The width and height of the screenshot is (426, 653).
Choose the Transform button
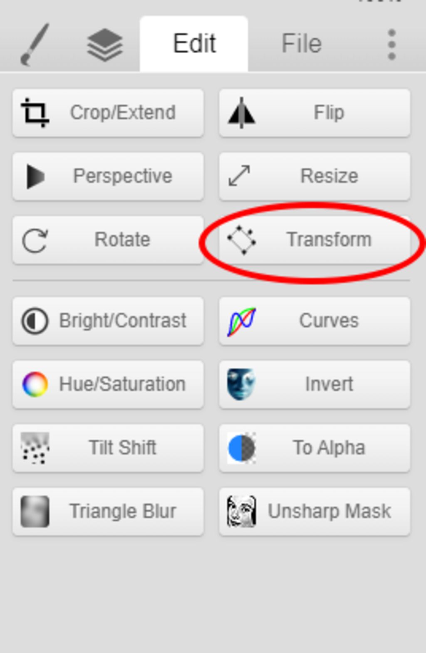[x=315, y=240]
